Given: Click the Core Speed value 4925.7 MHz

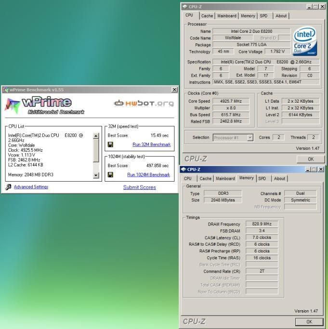Looking at the screenshot, I should pos(231,101).
